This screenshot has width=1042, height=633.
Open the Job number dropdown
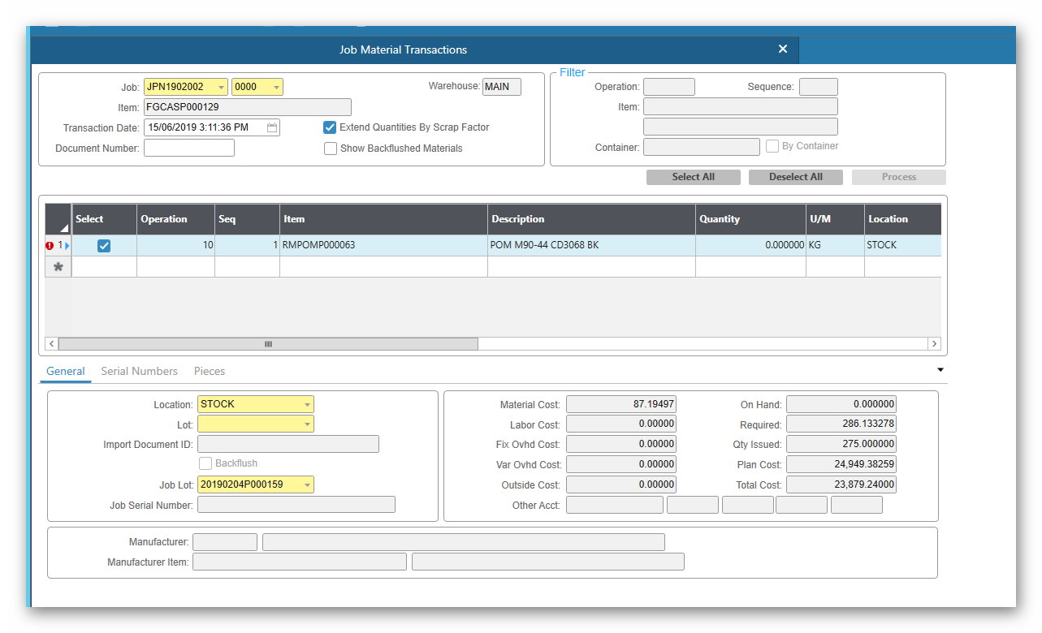click(x=220, y=87)
